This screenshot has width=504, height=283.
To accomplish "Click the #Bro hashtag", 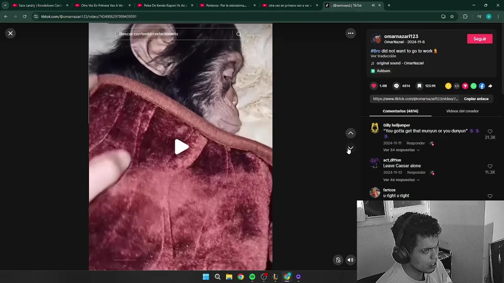I will [375, 51].
